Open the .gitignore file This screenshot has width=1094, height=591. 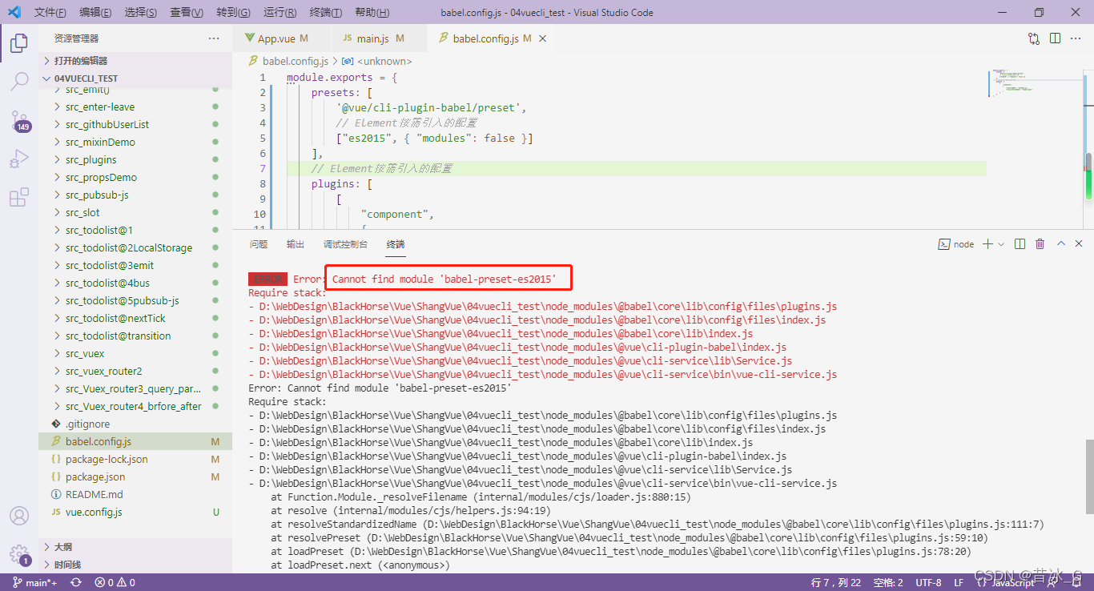(x=135, y=424)
